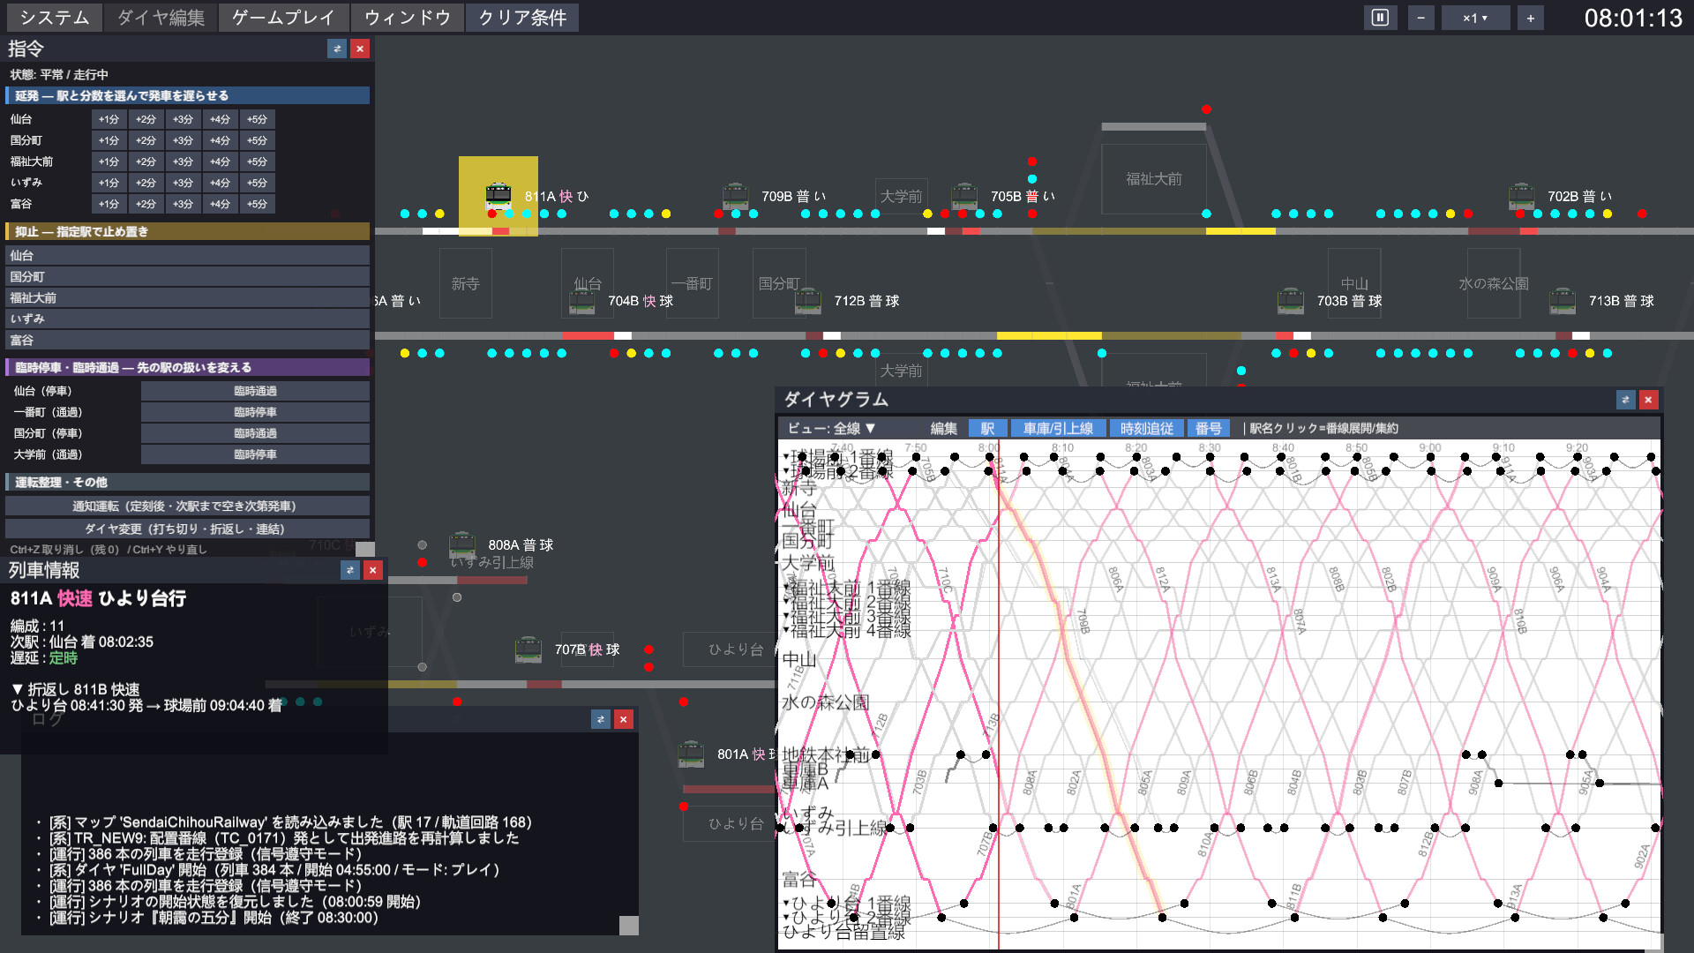Hold trains at 富谷 in 抑止 list

click(187, 340)
